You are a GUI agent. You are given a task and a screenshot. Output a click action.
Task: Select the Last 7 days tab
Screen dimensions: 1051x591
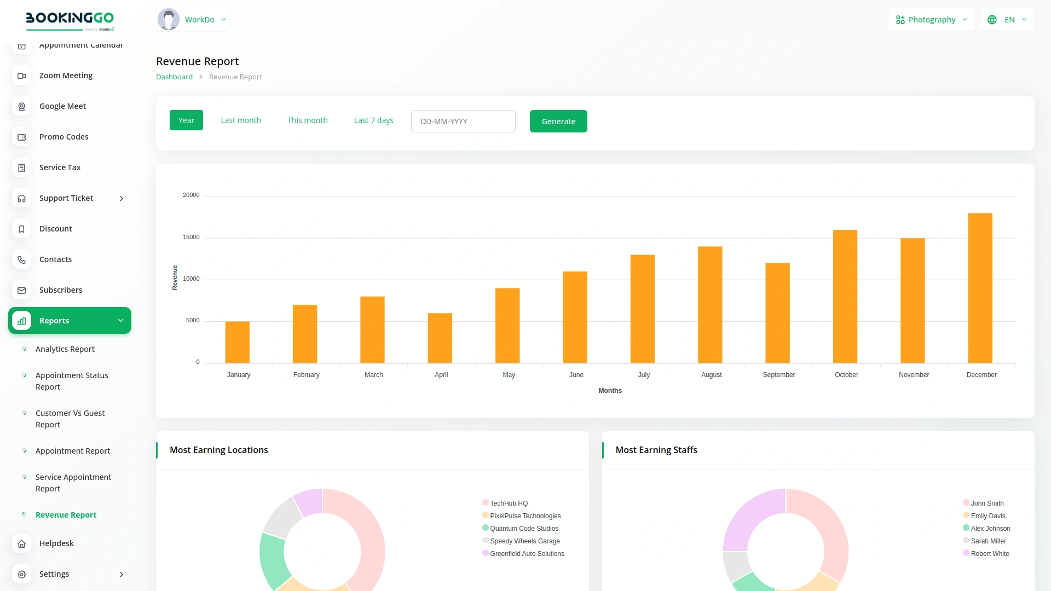pyautogui.click(x=373, y=120)
